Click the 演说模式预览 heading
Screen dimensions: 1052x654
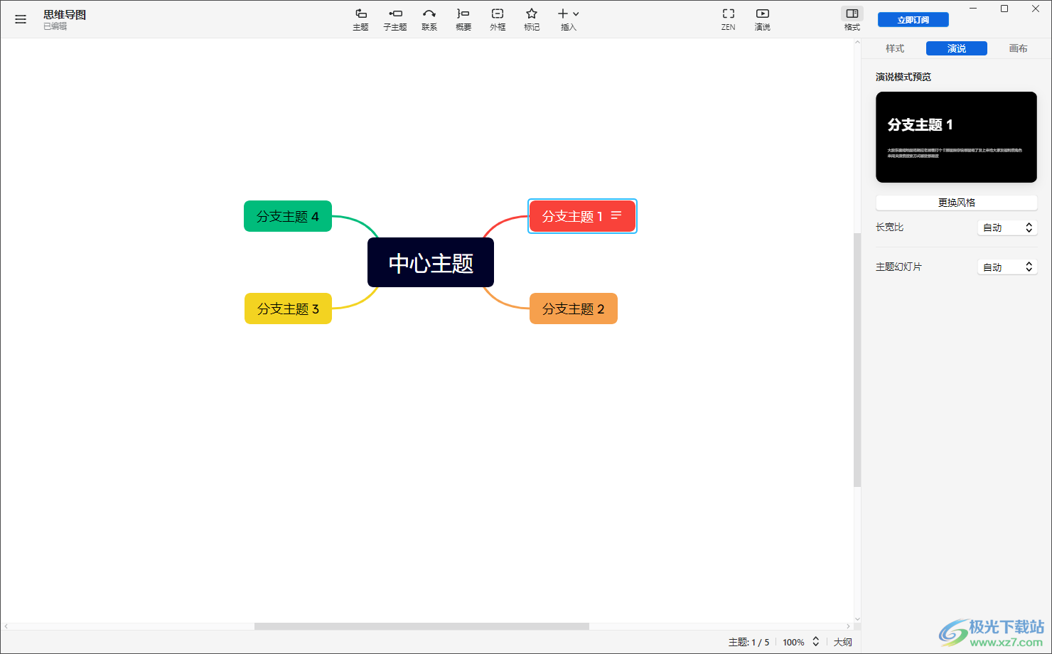click(x=903, y=77)
